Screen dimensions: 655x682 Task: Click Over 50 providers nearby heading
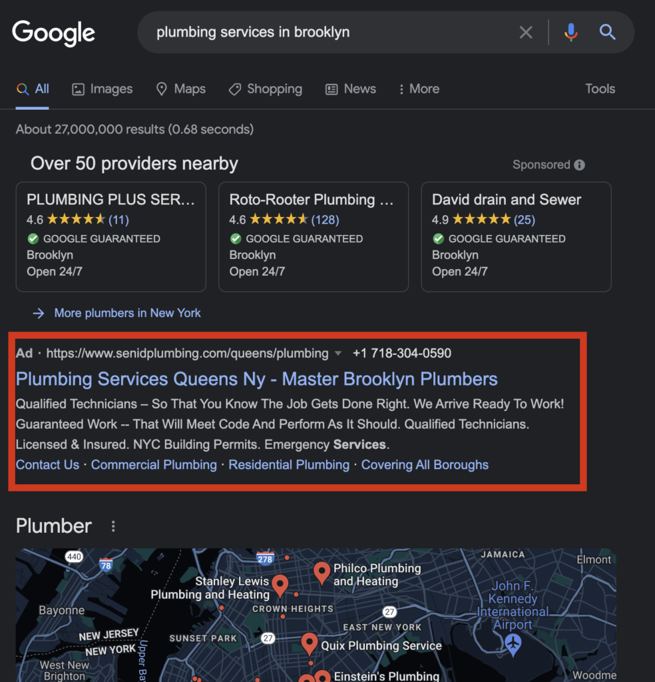click(x=134, y=164)
